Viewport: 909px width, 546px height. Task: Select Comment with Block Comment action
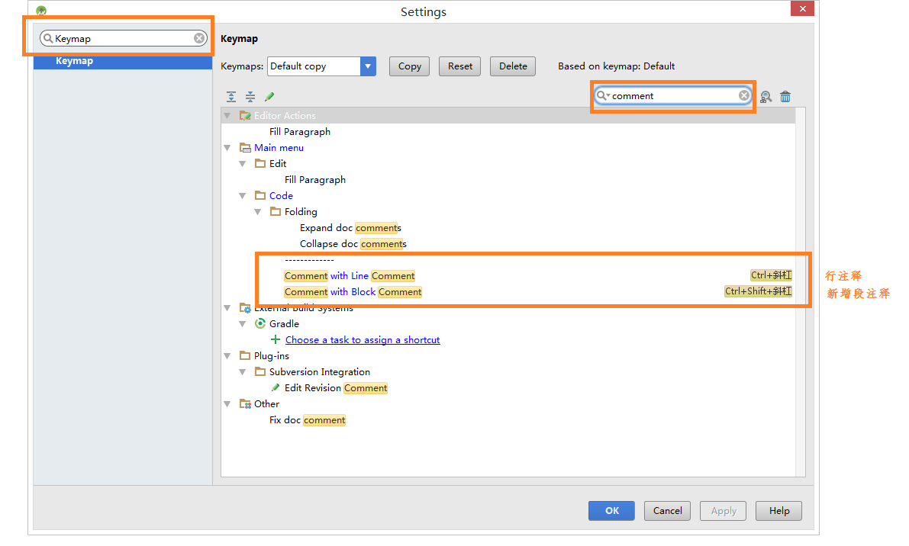(353, 292)
